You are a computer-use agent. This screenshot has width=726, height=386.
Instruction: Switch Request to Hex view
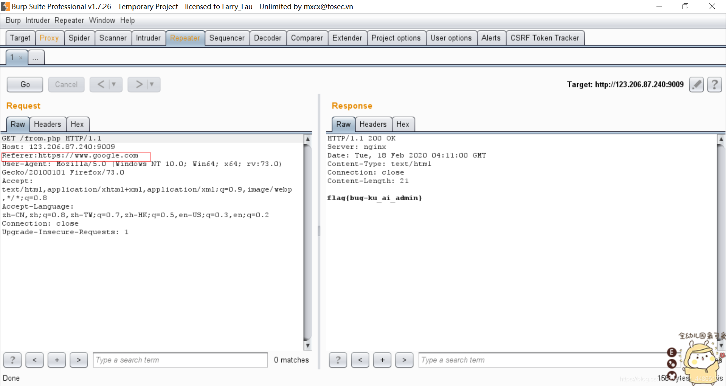coord(77,124)
